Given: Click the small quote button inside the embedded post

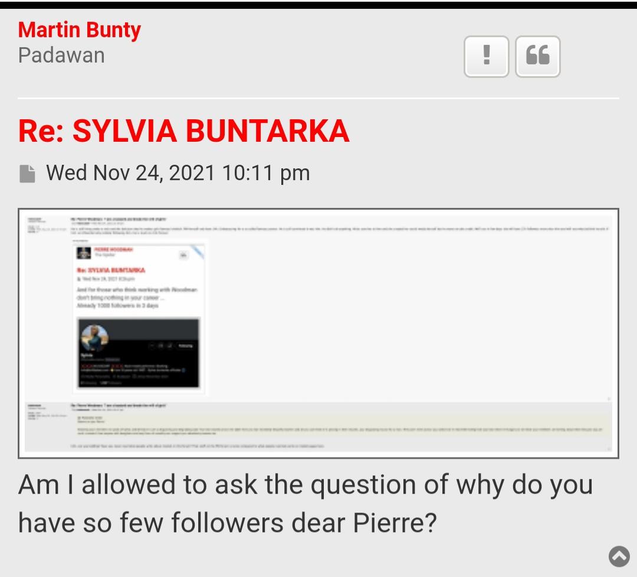Looking at the screenshot, I should [x=183, y=255].
